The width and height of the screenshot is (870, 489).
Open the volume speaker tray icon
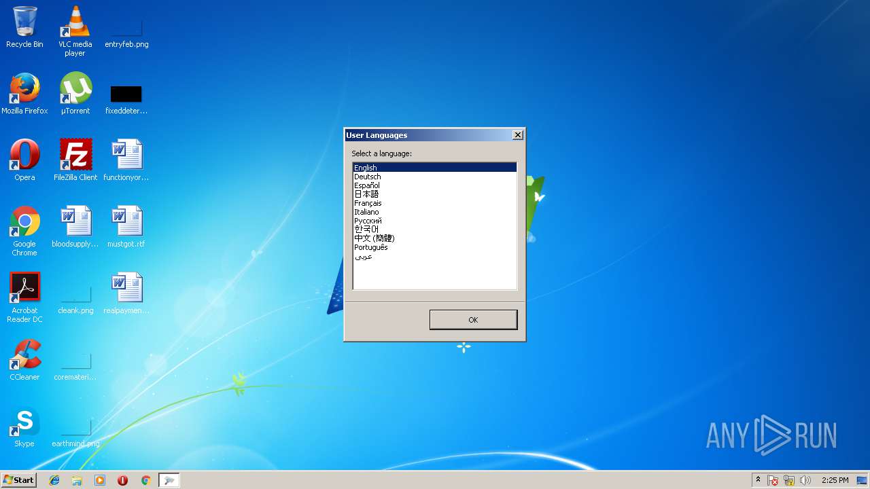tap(805, 480)
